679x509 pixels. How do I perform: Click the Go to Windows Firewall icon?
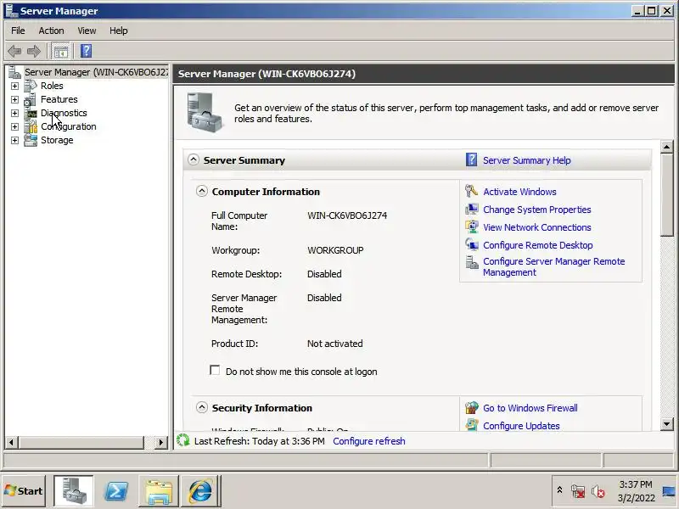click(x=471, y=407)
